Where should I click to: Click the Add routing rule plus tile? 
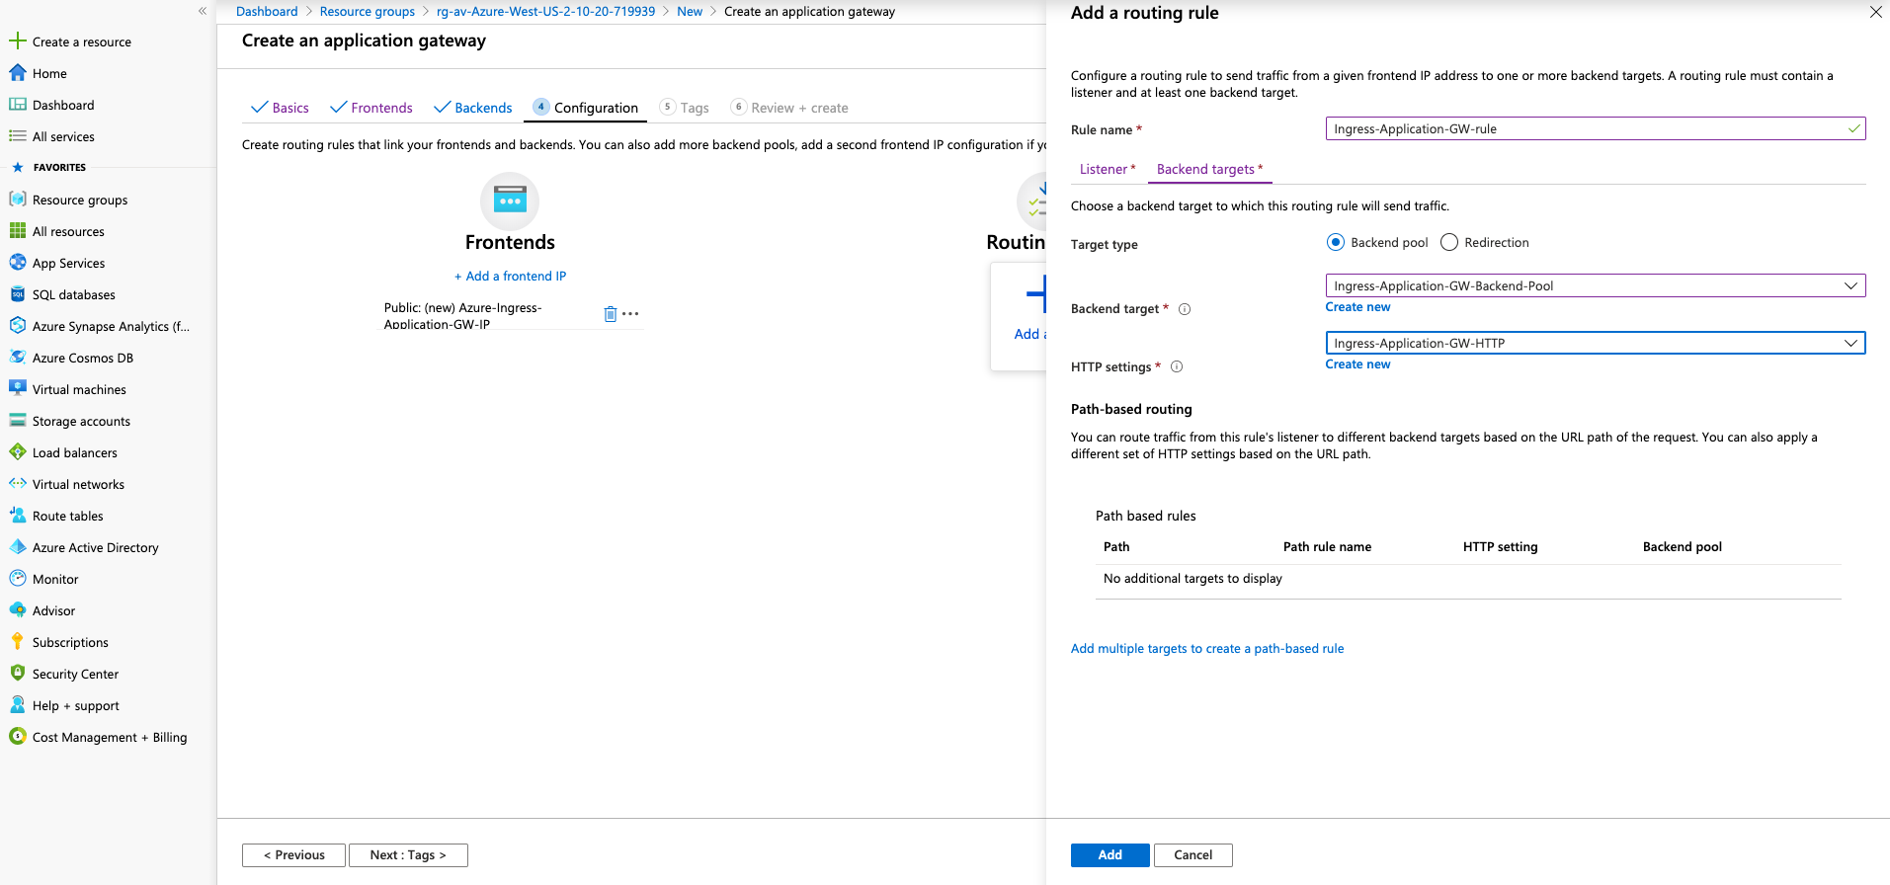[1019, 316]
